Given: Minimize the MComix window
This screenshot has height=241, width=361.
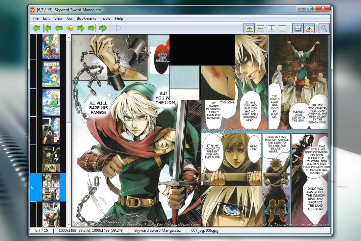Looking at the screenshot, I should coord(302,9).
